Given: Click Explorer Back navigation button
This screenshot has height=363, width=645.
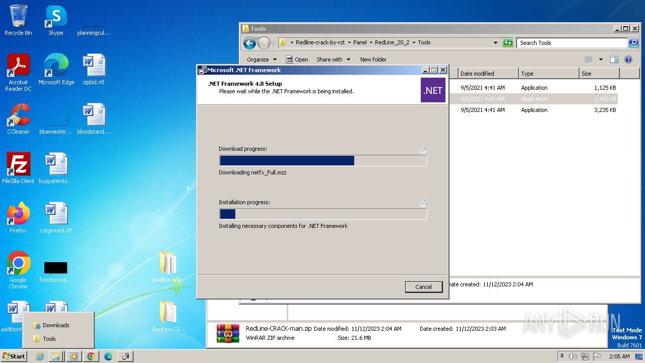Looking at the screenshot, I should pos(249,43).
